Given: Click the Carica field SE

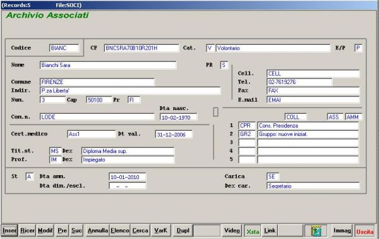Looking at the screenshot, I should tap(273, 176).
